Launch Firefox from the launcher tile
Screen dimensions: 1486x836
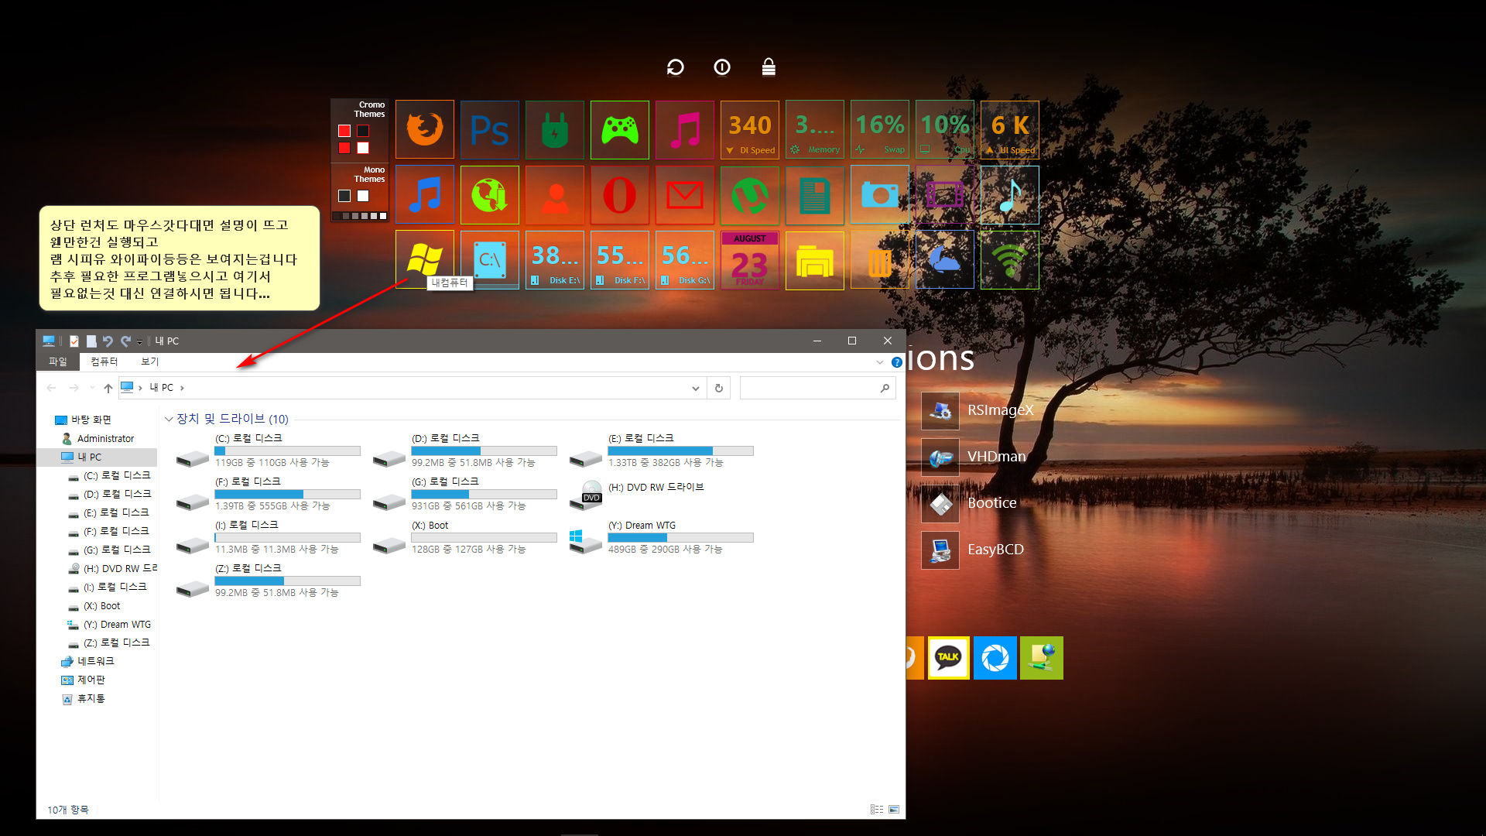click(424, 130)
